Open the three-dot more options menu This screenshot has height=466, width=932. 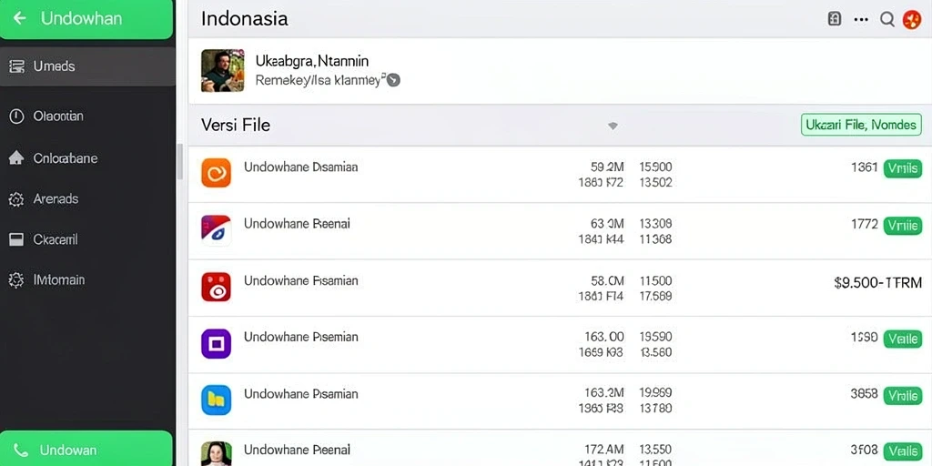pyautogui.click(x=861, y=19)
